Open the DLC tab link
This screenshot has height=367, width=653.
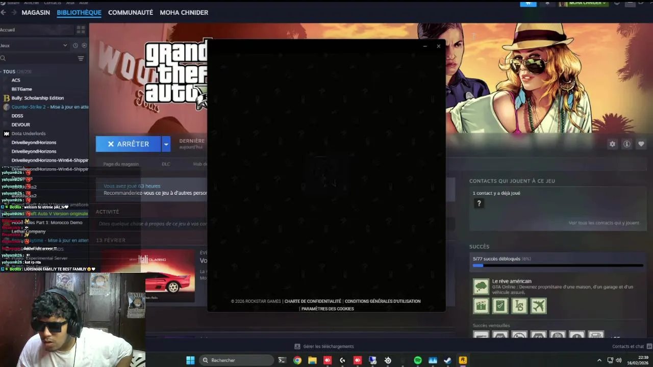click(x=166, y=164)
